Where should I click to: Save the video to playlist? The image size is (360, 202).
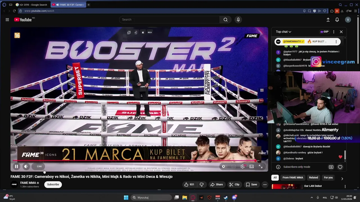coord(251,184)
